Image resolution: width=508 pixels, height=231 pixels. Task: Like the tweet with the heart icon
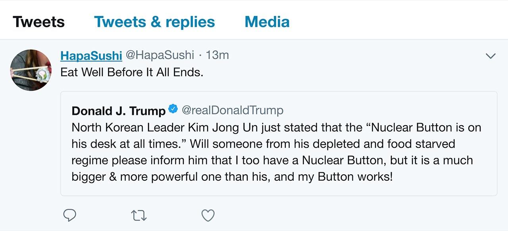(208, 215)
